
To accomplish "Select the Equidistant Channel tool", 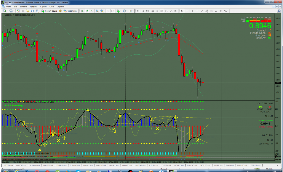I will pyautogui.click(x=207, y=11).
